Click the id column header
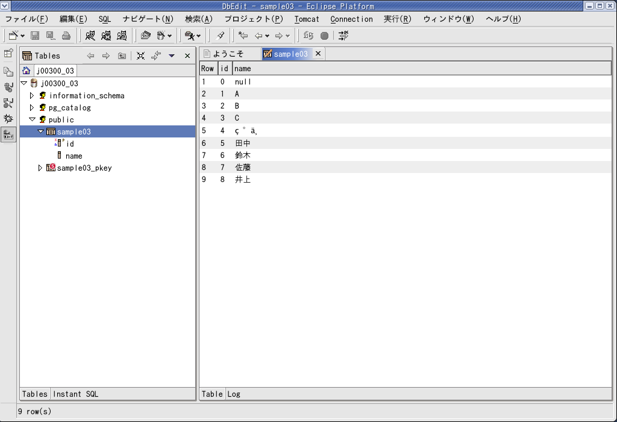617x422 pixels. click(x=224, y=69)
